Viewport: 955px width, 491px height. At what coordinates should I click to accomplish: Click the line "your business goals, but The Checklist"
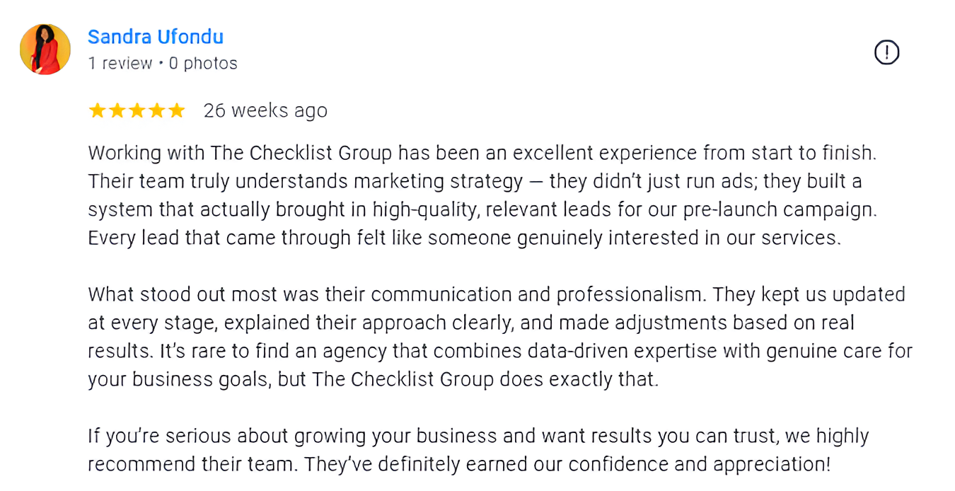point(373,380)
